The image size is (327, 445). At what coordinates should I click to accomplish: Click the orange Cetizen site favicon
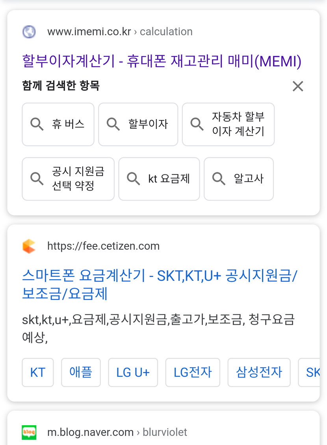click(29, 246)
